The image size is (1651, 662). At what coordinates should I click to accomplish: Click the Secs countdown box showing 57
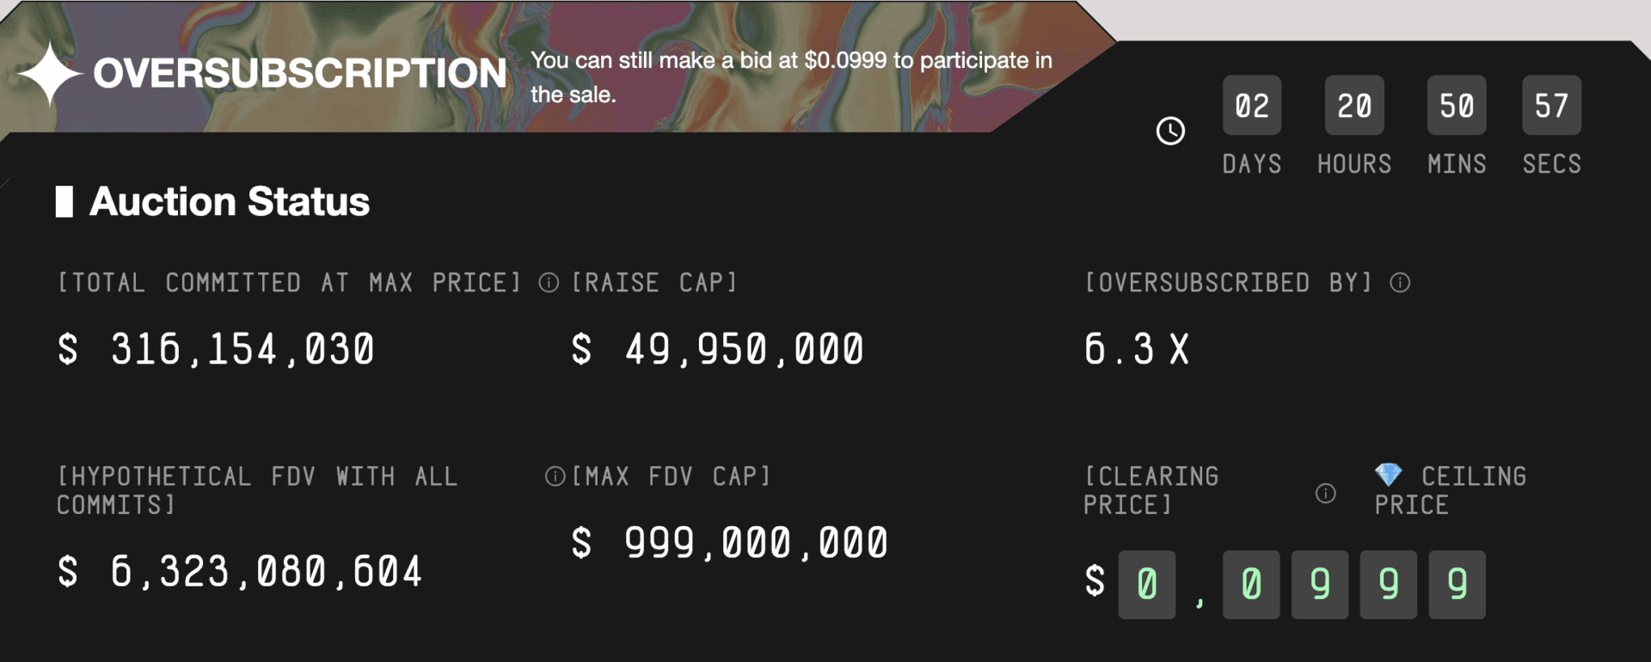click(x=1551, y=106)
